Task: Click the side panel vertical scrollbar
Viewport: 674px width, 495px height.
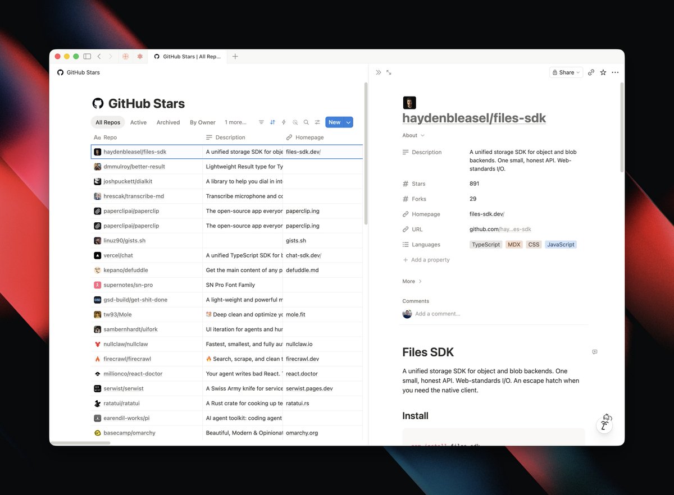Action: [x=622, y=127]
